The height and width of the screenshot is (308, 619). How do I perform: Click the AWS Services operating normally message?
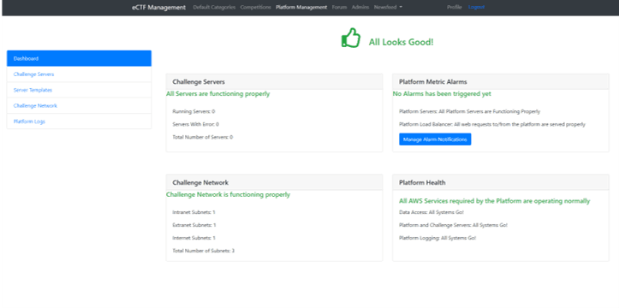pyautogui.click(x=494, y=201)
